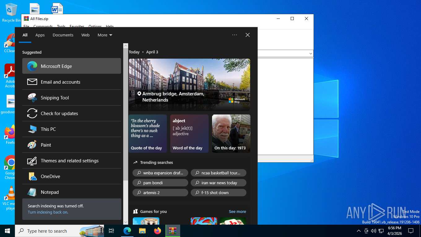Open Firefox in taskbar

158,231
